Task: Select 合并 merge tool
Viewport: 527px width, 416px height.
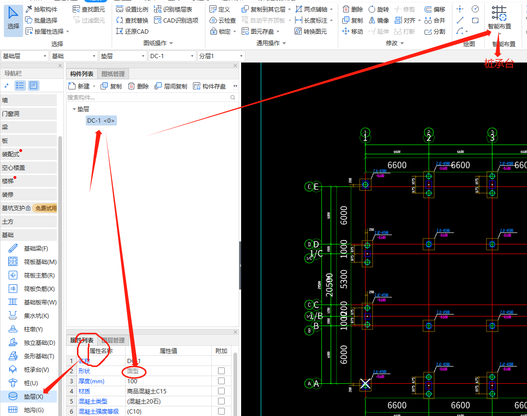Action: tap(435, 21)
